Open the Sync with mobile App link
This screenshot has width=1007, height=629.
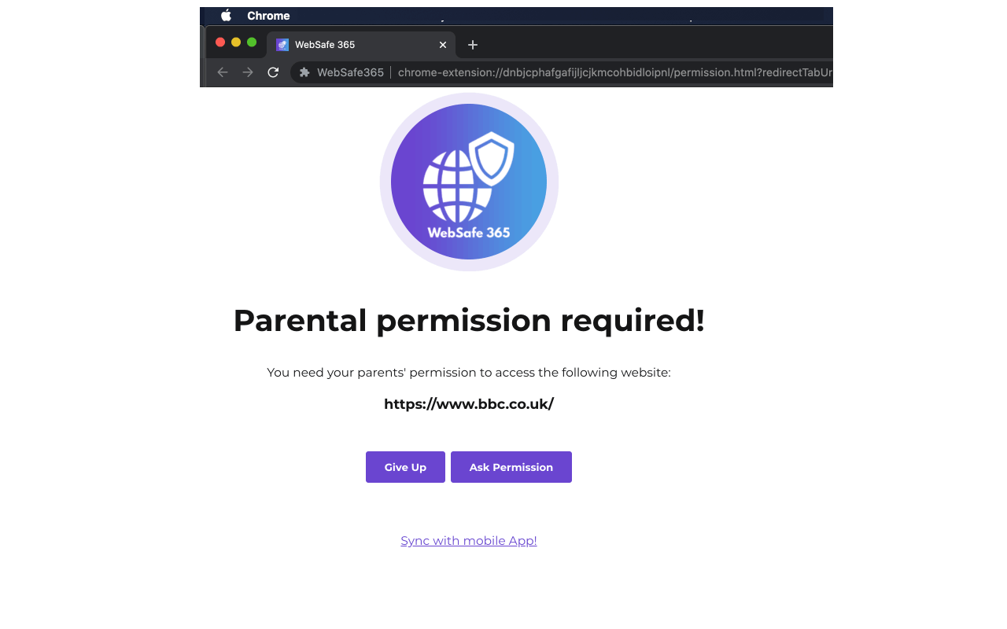tap(469, 541)
